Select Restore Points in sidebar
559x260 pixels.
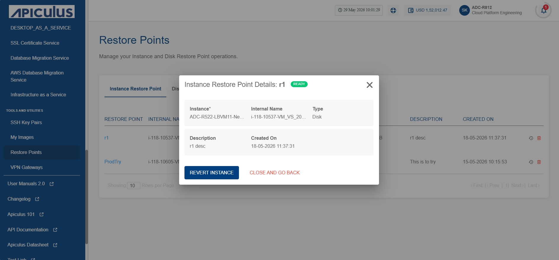[x=42, y=152]
